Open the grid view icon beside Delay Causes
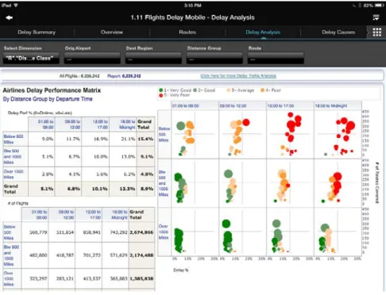 (377, 33)
